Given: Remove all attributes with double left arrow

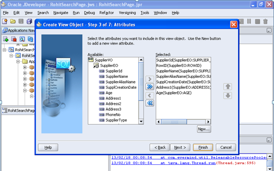Looking at the screenshot, I should pyautogui.click(x=150, y=103).
